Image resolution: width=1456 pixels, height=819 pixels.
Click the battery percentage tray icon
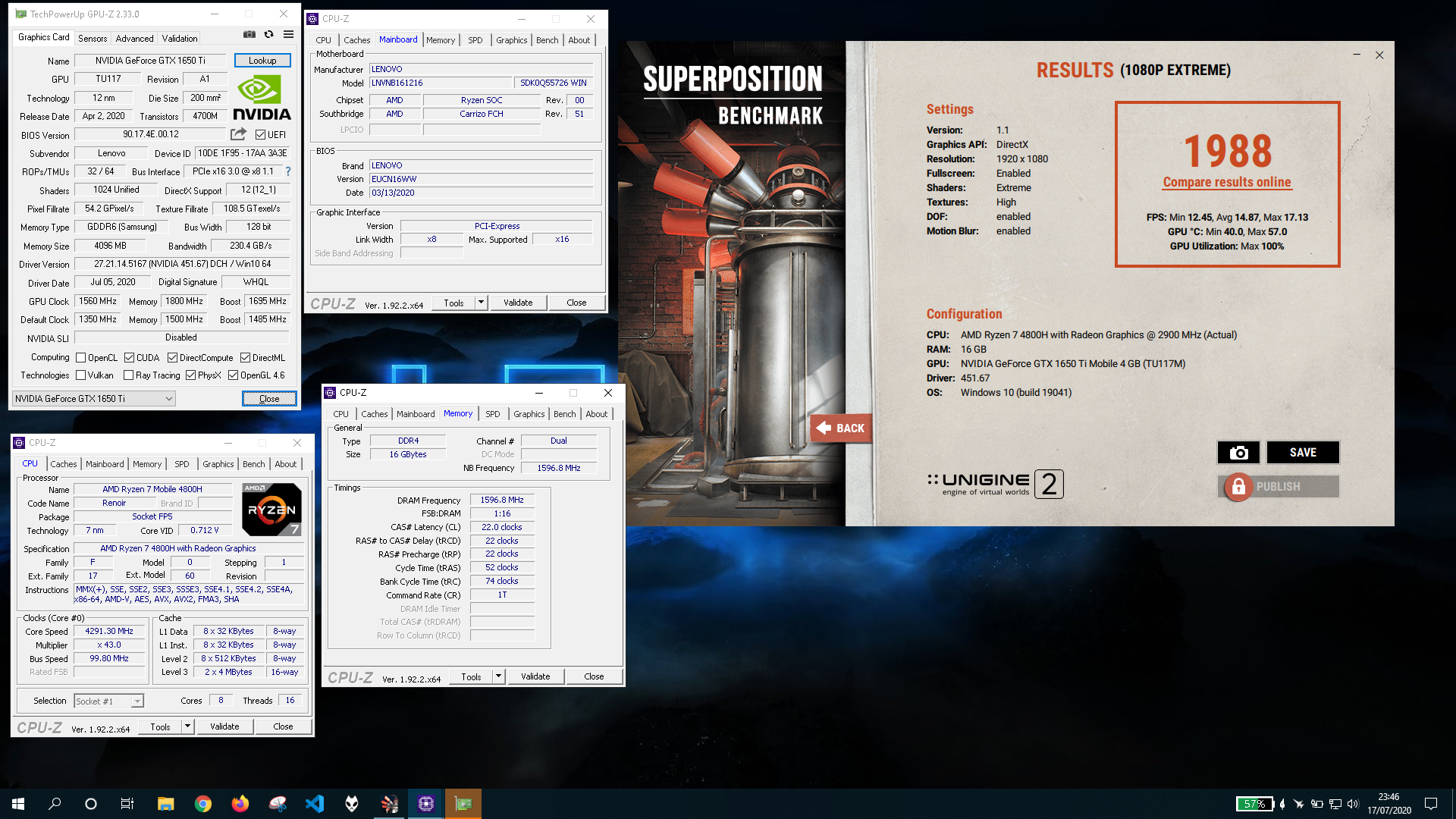pos(1254,804)
